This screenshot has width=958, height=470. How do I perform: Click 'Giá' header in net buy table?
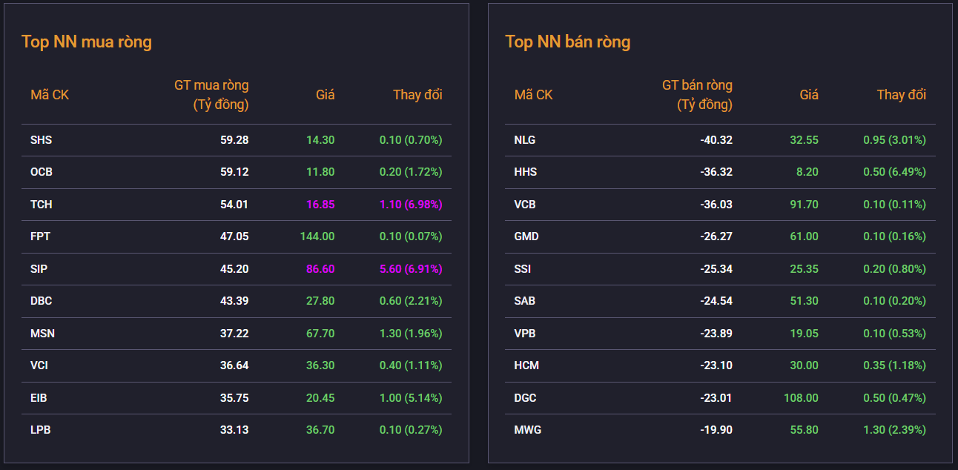point(326,95)
